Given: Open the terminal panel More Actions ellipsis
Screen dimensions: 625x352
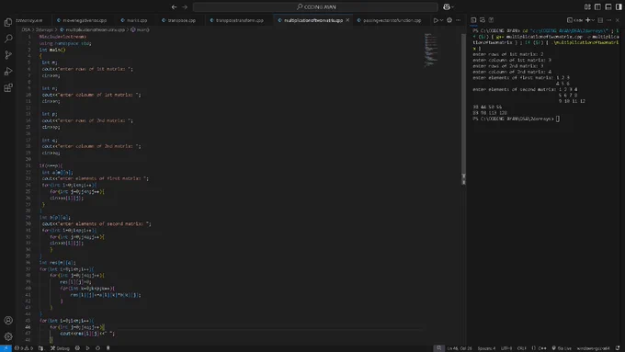Looking at the screenshot, I should (609, 20).
